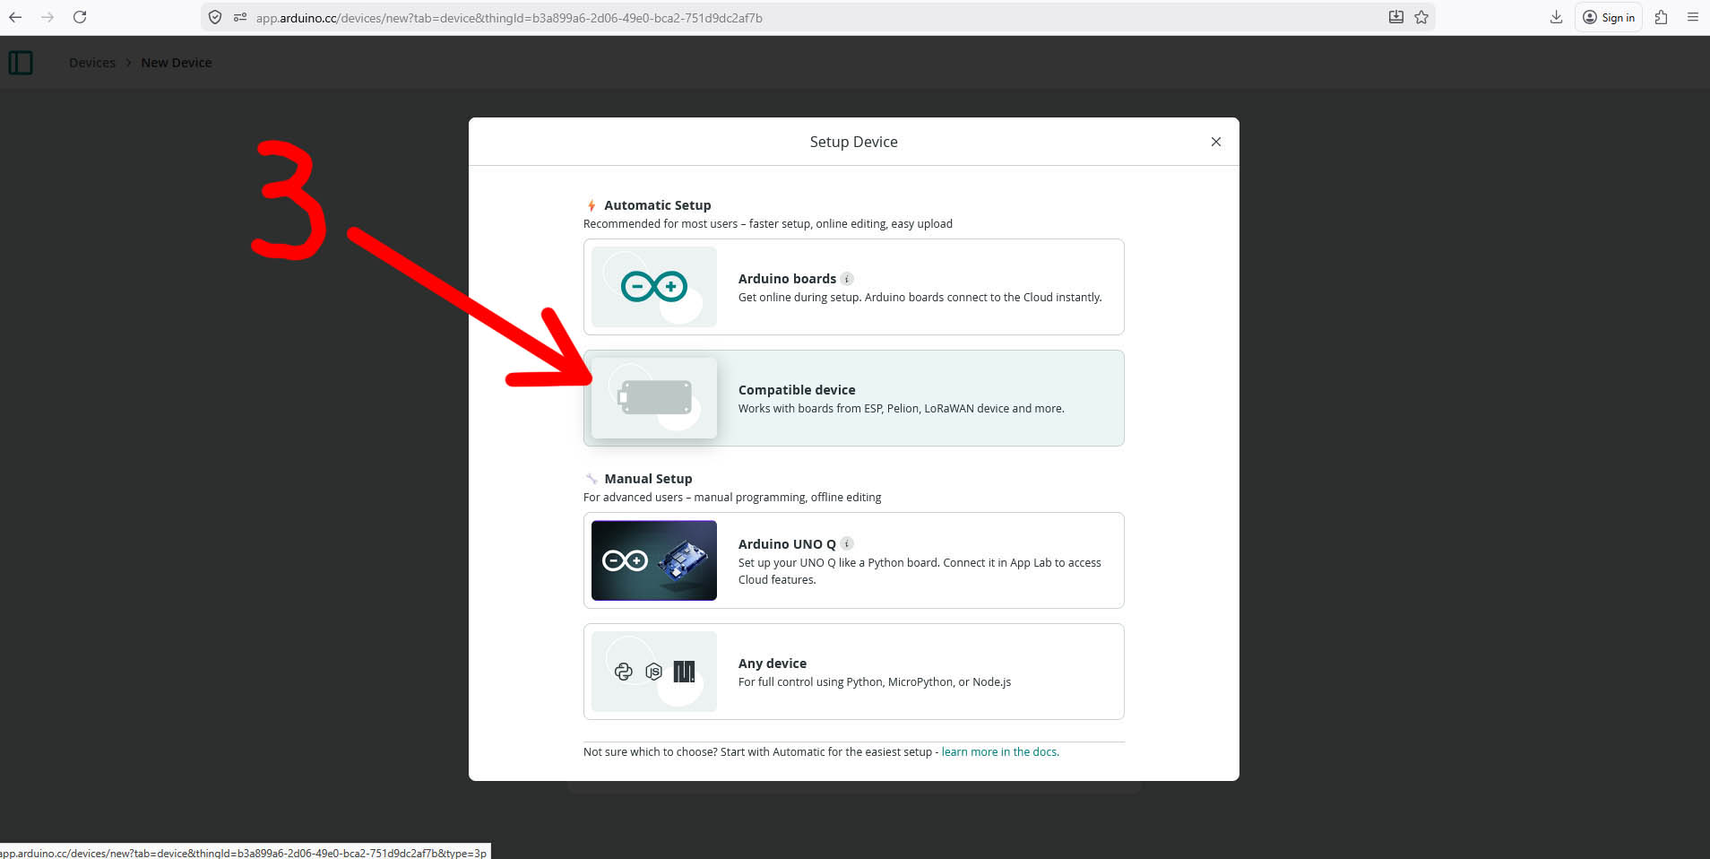Click the Node.js icon in Any device card
Viewport: 1710px width, 859px height.
pos(654,672)
